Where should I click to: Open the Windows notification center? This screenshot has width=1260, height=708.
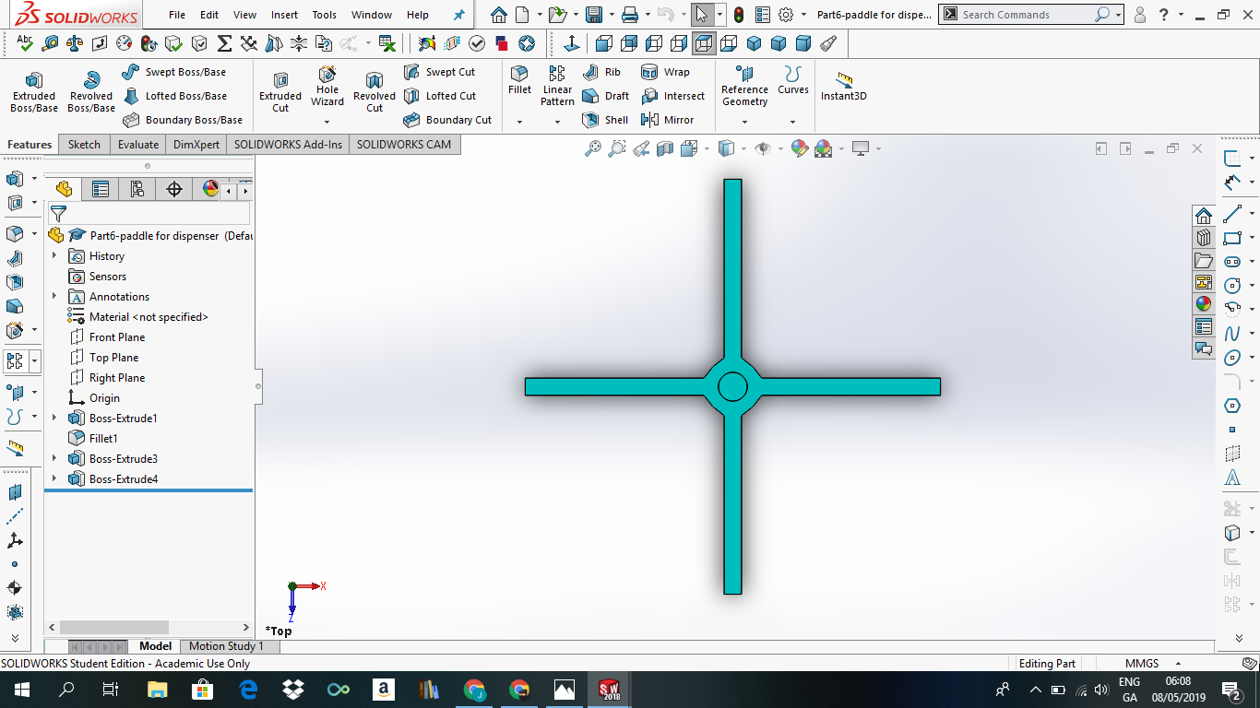pyautogui.click(x=1230, y=690)
